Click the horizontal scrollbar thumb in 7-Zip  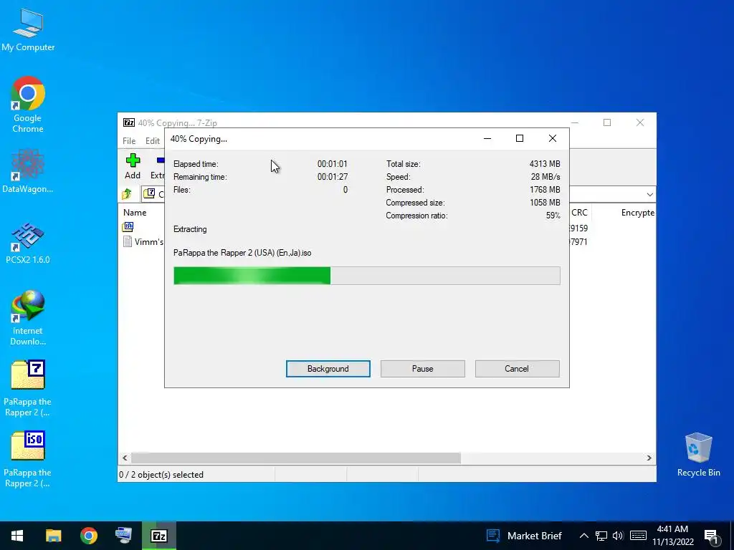[296, 458]
